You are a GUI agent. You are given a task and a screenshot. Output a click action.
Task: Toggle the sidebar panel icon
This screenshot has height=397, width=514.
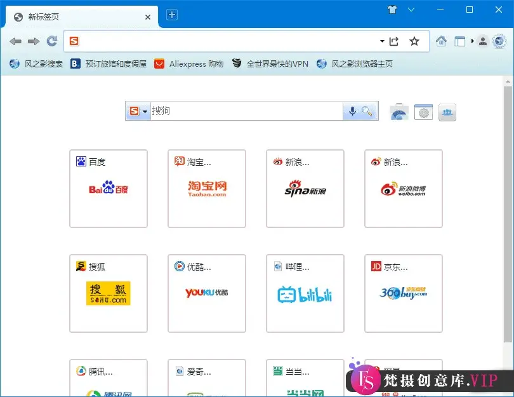[460, 41]
